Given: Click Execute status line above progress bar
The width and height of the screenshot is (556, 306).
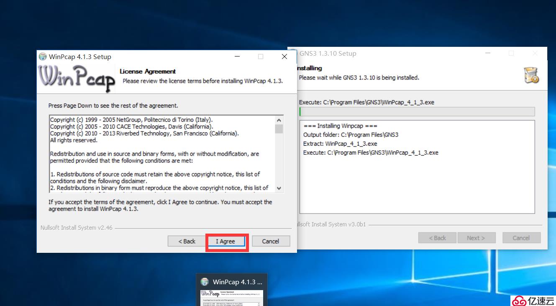Looking at the screenshot, I should pos(366,102).
